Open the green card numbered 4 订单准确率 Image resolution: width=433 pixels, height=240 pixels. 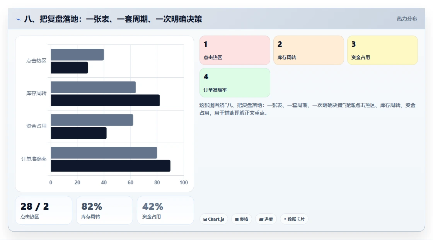[235, 83]
